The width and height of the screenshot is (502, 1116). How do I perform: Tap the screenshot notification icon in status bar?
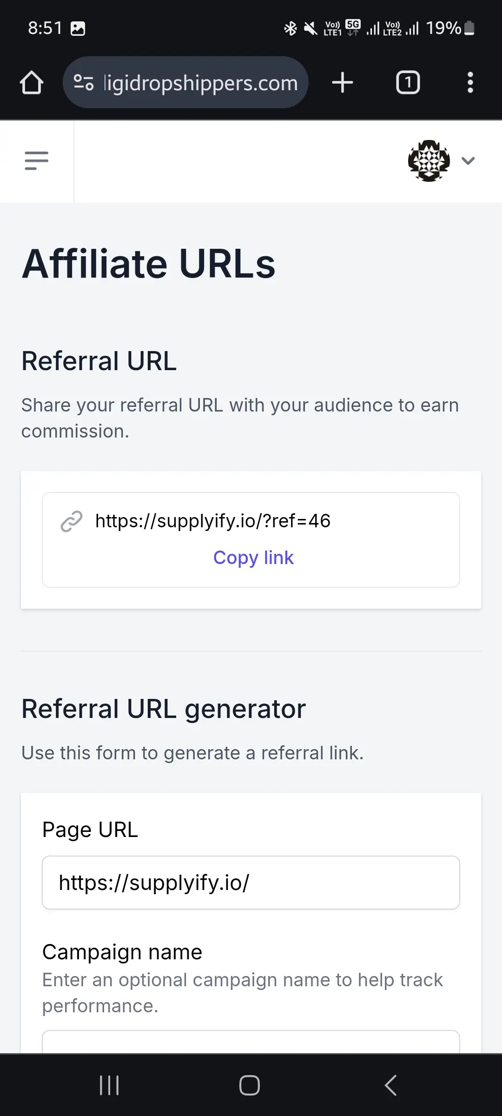[78, 29]
